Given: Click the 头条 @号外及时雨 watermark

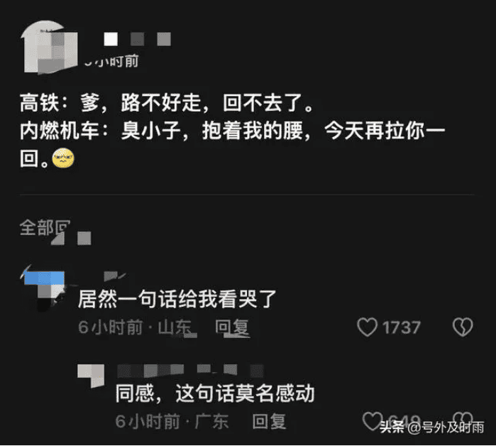Looking at the screenshot, I should pyautogui.click(x=431, y=428).
